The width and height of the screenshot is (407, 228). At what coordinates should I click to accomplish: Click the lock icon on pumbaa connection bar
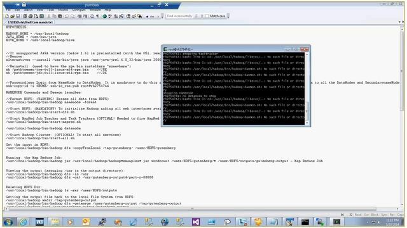click(x=24, y=4)
